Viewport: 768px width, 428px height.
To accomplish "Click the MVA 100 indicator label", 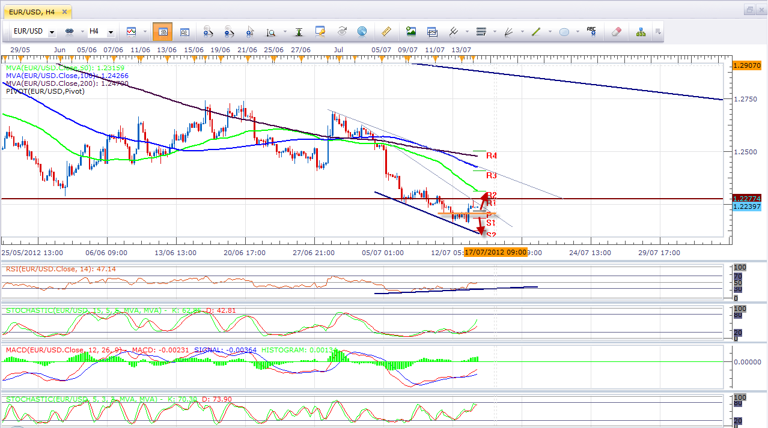I will (x=67, y=76).
